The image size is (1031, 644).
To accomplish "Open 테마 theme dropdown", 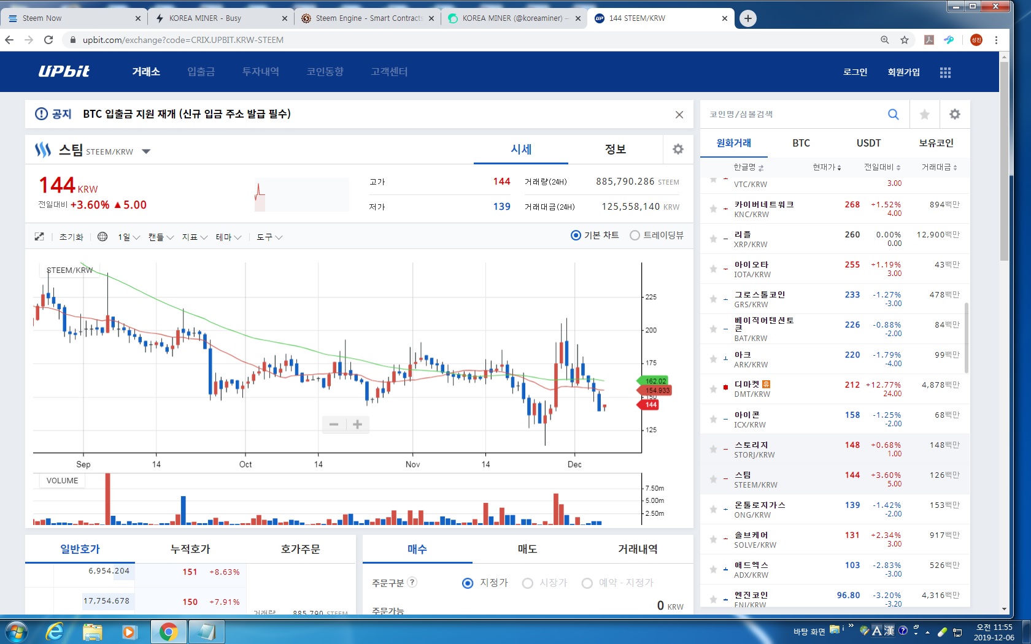I will [228, 237].
